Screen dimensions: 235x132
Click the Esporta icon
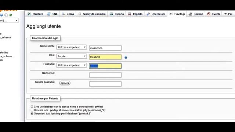(111, 14)
